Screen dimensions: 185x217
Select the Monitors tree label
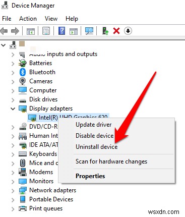click(x=41, y=181)
